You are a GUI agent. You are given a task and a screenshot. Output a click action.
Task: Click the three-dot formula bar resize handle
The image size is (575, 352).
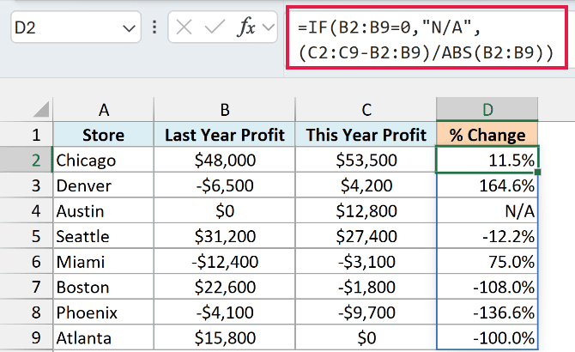pyautogui.click(x=154, y=27)
